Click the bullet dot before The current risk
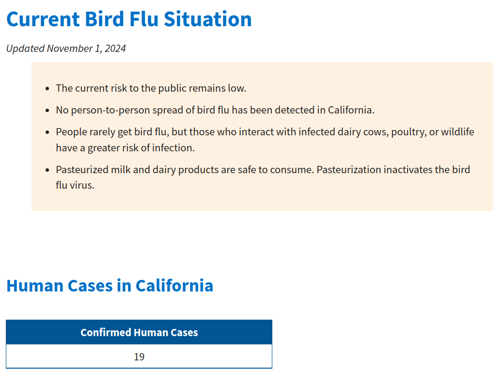Viewport: 502px width, 373px height. 47,89
